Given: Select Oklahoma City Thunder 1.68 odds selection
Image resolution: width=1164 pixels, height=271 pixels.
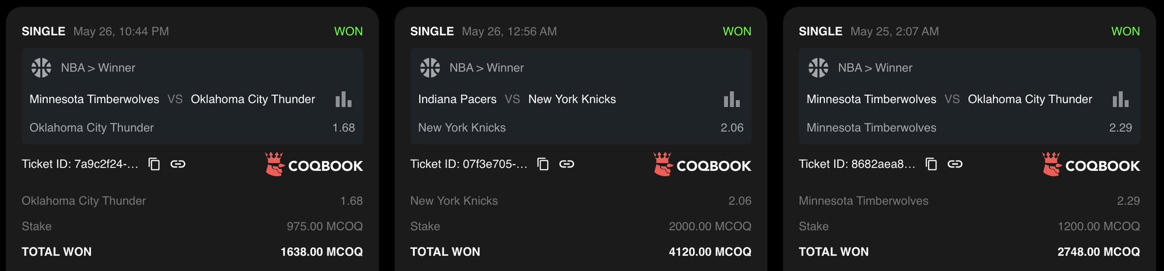Looking at the screenshot, I should 192,128.
